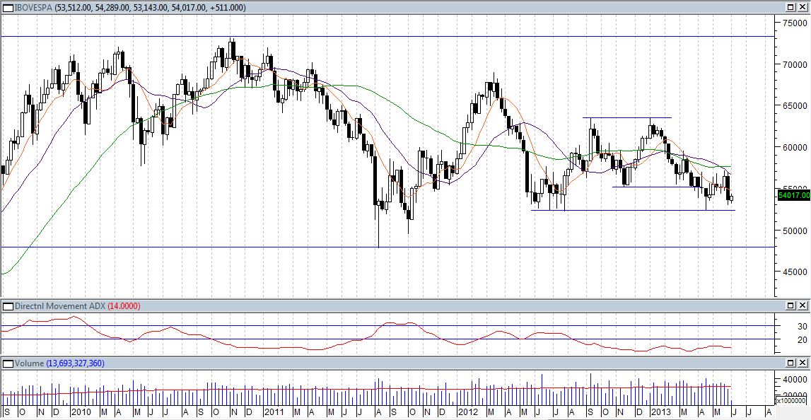Image resolution: width=811 pixels, height=420 pixels.
Task: Click the Volume pane icon
Action: point(8,363)
